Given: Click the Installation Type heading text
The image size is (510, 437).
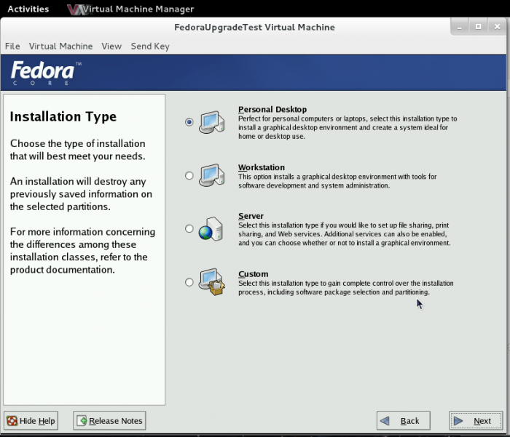Looking at the screenshot, I should coord(63,116).
